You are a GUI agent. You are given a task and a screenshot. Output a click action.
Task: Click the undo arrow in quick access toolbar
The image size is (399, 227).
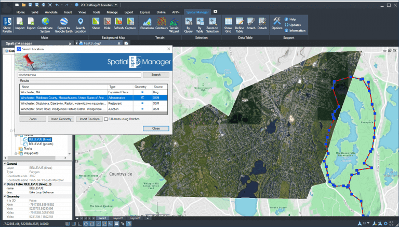(x=57, y=5)
